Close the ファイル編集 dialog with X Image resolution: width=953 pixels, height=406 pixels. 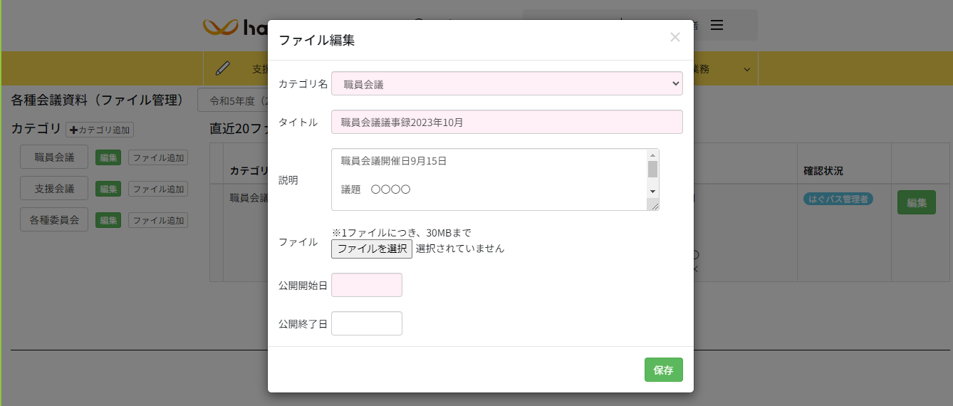[x=675, y=38]
